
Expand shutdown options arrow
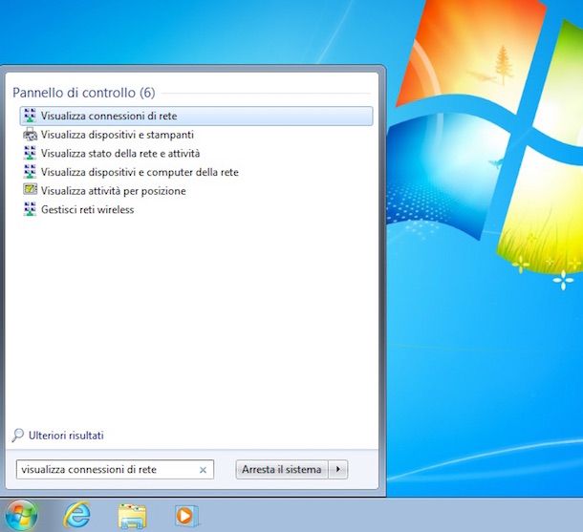338,470
